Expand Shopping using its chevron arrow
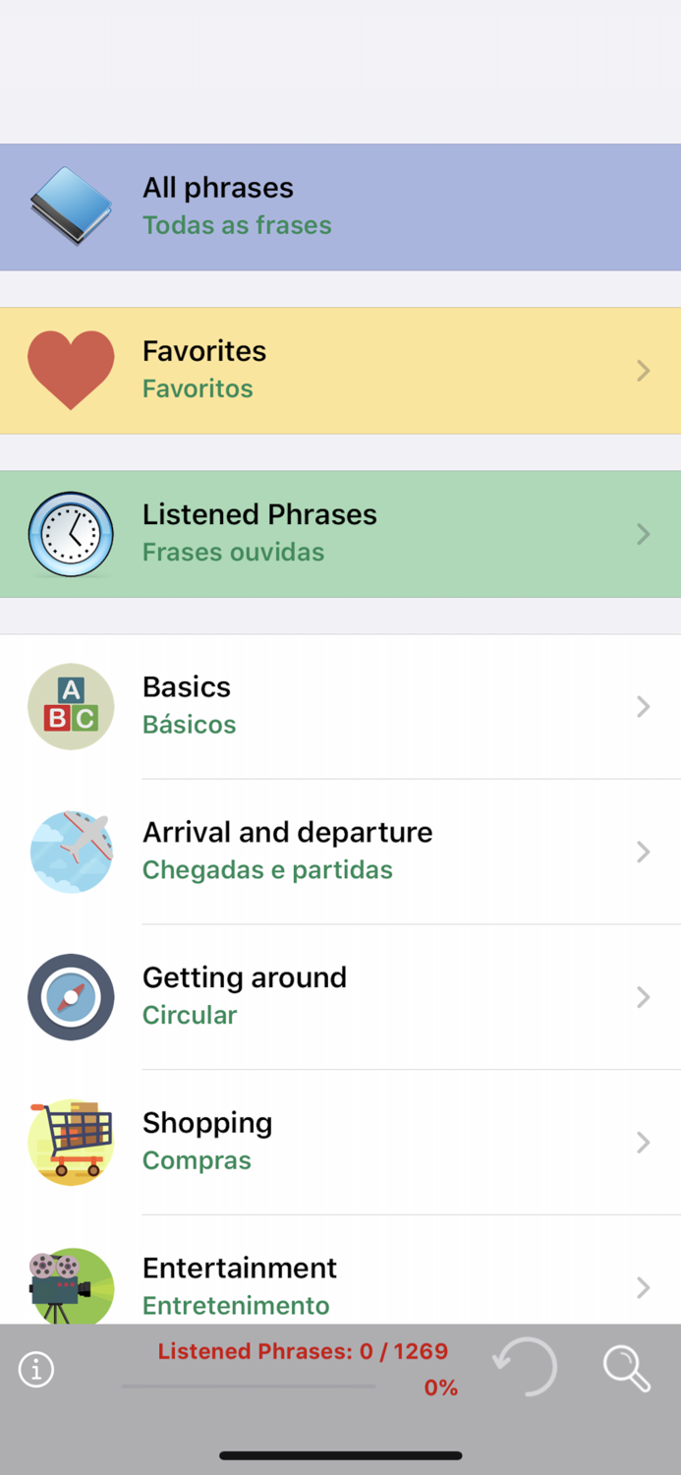Viewport: 681px width, 1475px height. click(643, 1142)
